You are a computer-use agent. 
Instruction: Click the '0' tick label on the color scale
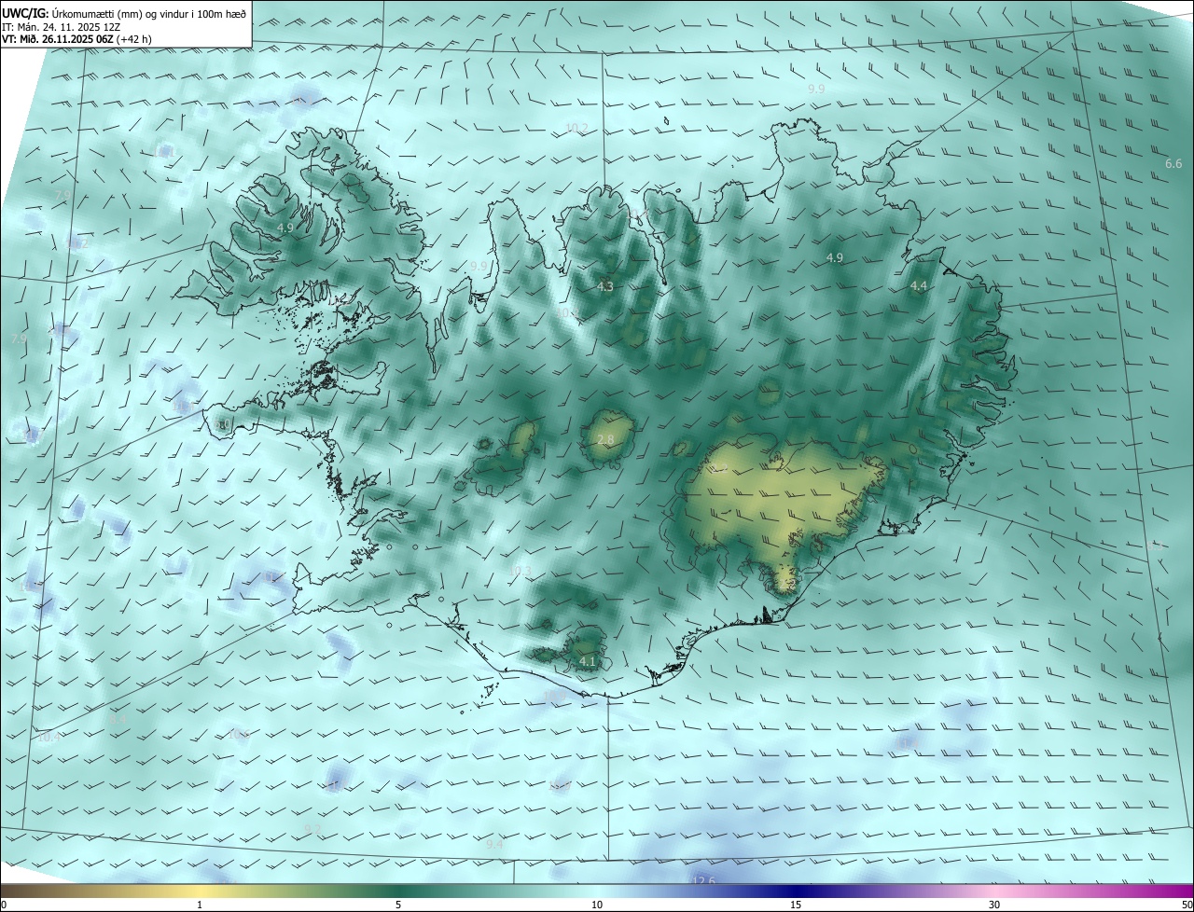4,905
